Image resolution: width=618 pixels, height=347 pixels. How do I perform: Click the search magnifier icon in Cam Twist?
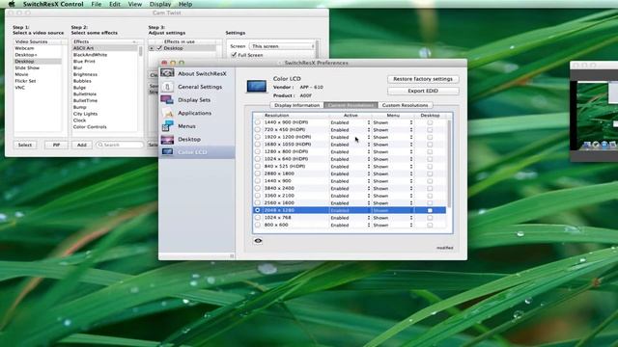(100, 145)
